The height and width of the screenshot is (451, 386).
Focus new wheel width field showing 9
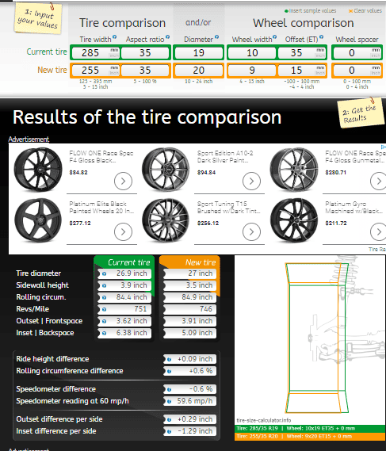[252, 71]
